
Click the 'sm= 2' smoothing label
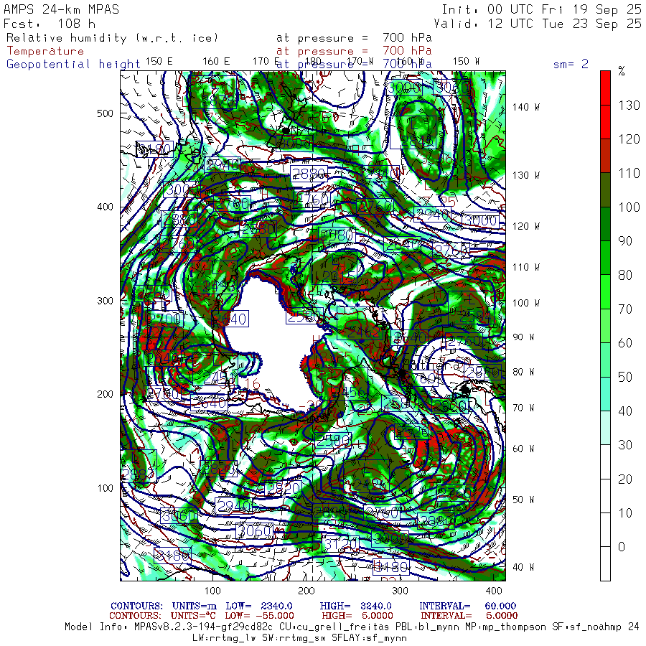click(571, 64)
